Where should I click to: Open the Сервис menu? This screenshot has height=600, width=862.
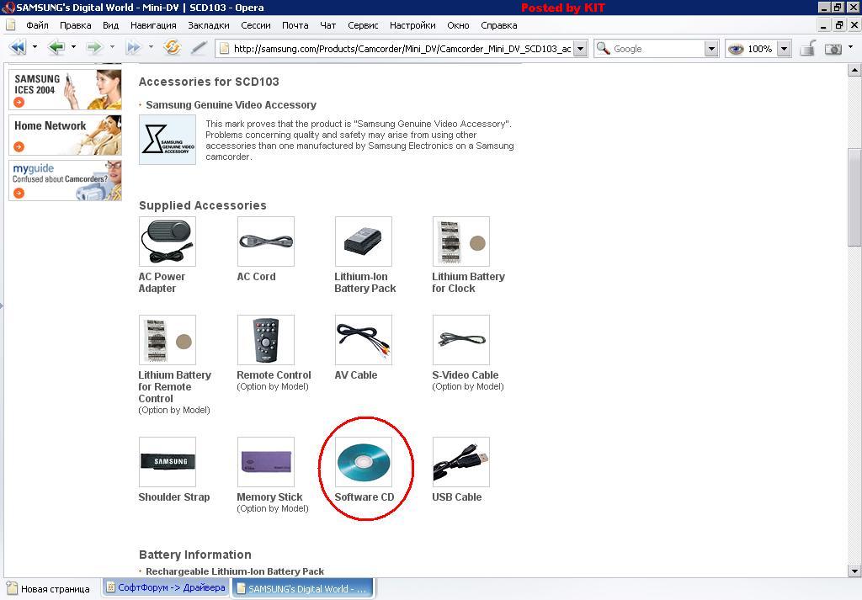[x=363, y=25]
